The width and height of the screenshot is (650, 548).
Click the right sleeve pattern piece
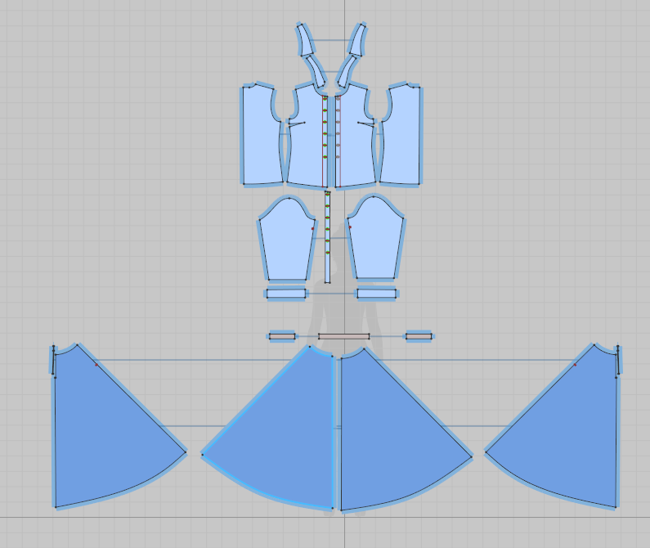pyautogui.click(x=375, y=241)
